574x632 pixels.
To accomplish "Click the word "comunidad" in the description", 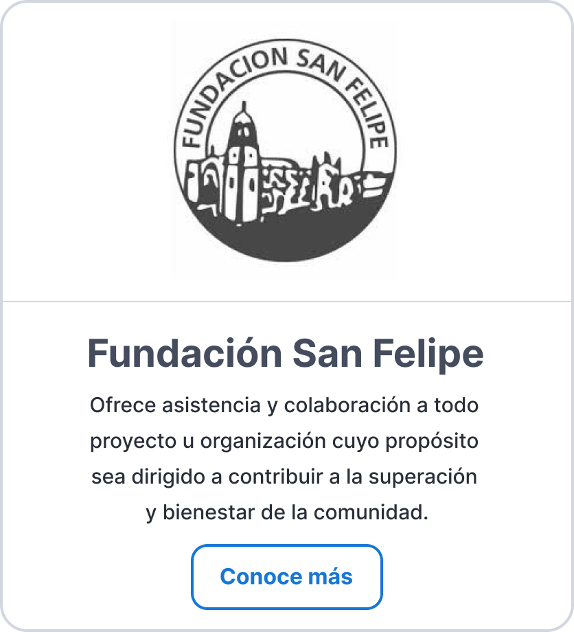I will click(369, 512).
